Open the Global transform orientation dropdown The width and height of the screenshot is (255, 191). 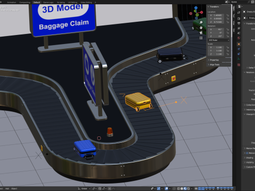tap(84, 188)
